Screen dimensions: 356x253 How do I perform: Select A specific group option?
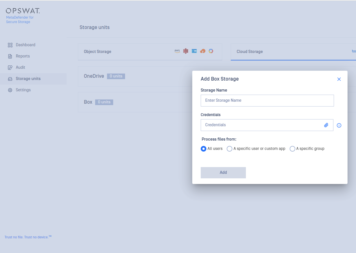click(x=292, y=149)
